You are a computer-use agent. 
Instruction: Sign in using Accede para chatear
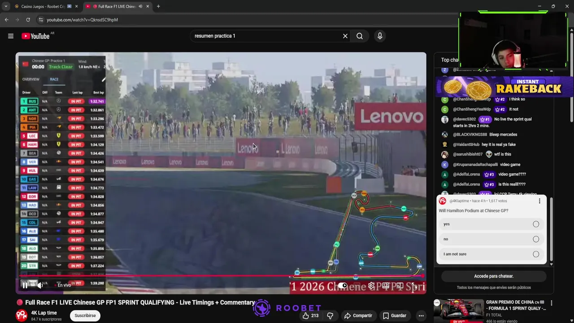(494, 276)
